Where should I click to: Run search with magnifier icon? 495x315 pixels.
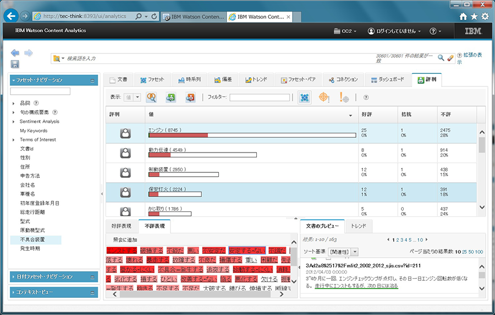coord(441,57)
